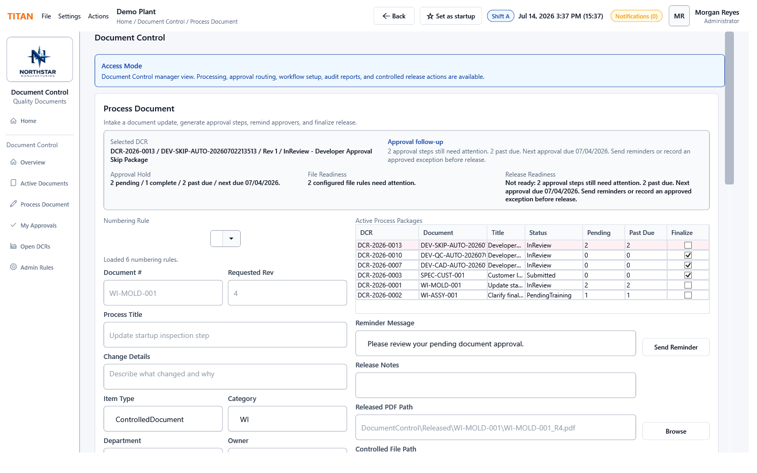Click the Process Document pencil icon

pos(14,204)
